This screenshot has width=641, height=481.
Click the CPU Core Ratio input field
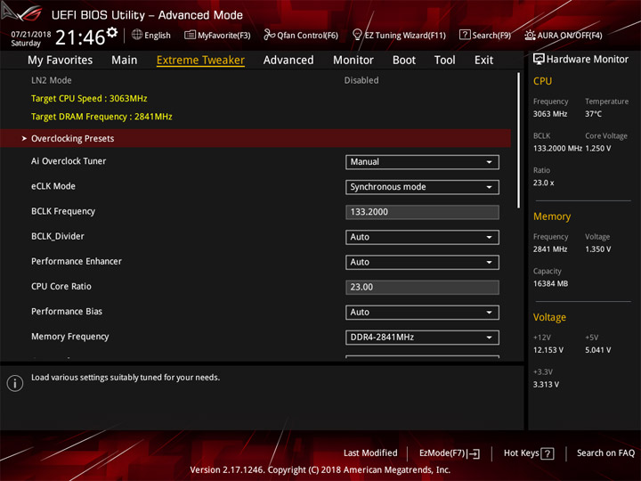click(x=422, y=287)
